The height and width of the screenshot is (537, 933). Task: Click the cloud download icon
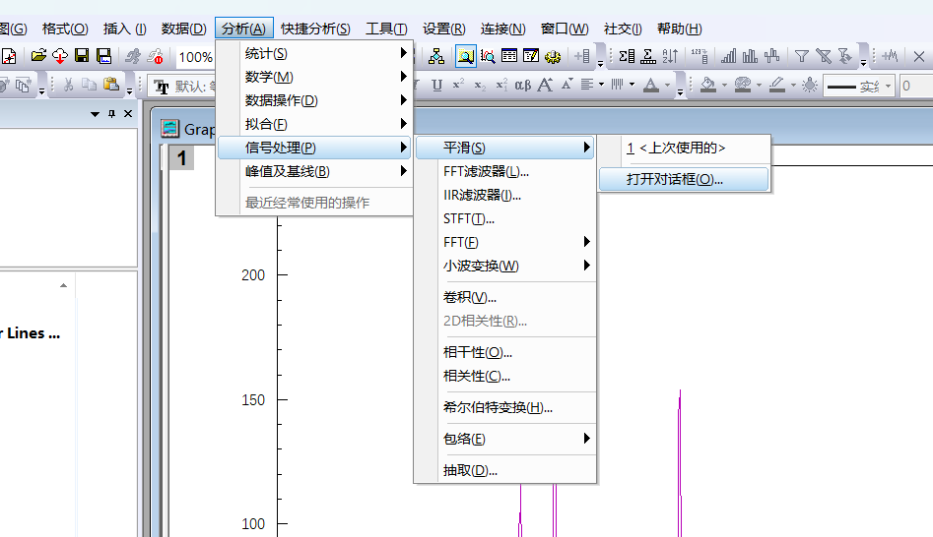click(60, 56)
